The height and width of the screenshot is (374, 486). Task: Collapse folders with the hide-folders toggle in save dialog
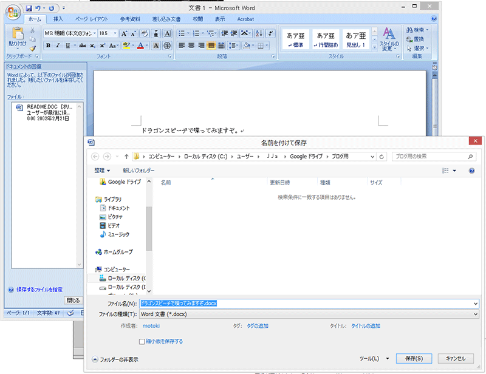tap(115, 359)
